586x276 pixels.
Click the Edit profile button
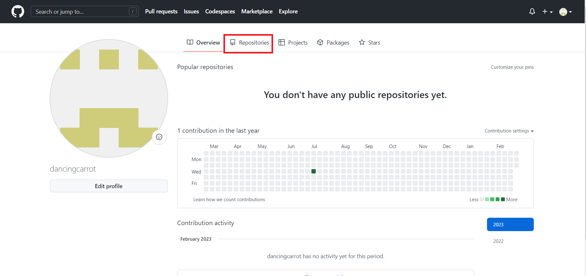tap(109, 186)
